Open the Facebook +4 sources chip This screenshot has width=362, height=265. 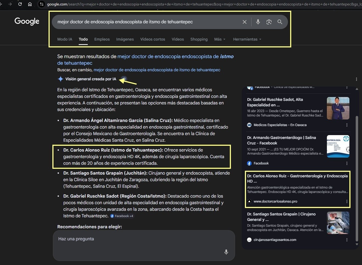122,216
